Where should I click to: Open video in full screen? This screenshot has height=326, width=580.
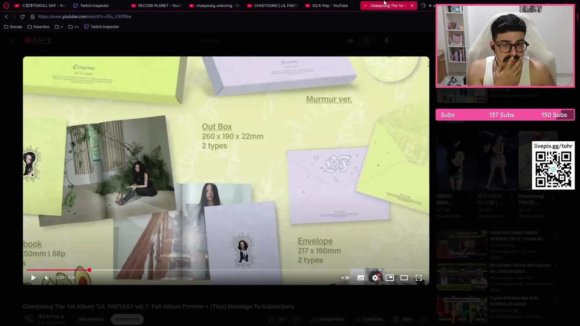[419, 278]
